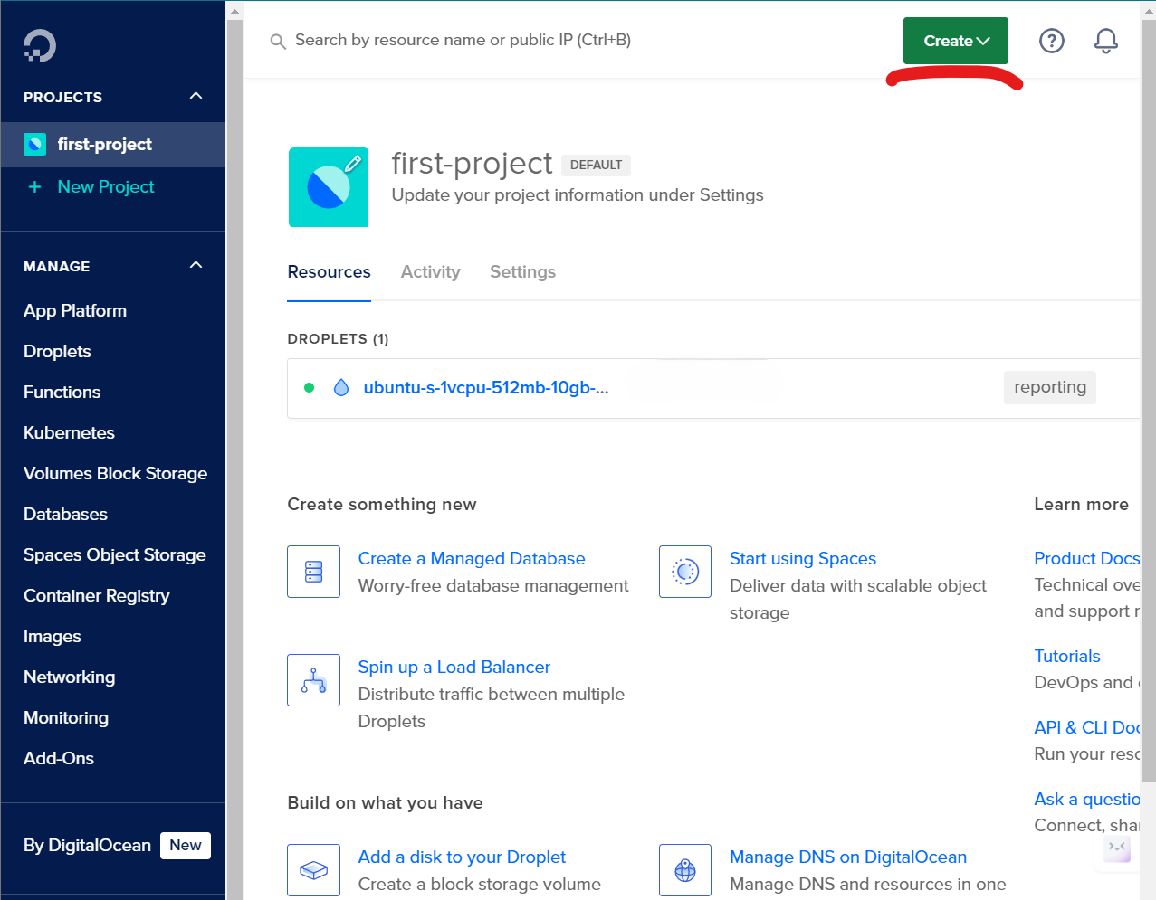Image resolution: width=1156 pixels, height=900 pixels.
Task: Open the Create dropdown button
Action: (955, 41)
